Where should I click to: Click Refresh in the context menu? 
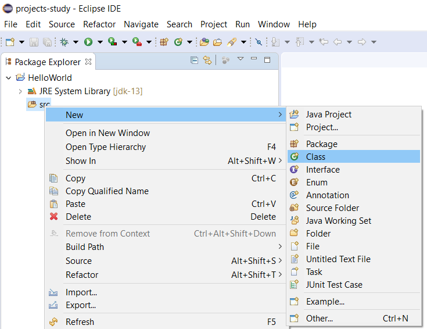pyautogui.click(x=166, y=322)
